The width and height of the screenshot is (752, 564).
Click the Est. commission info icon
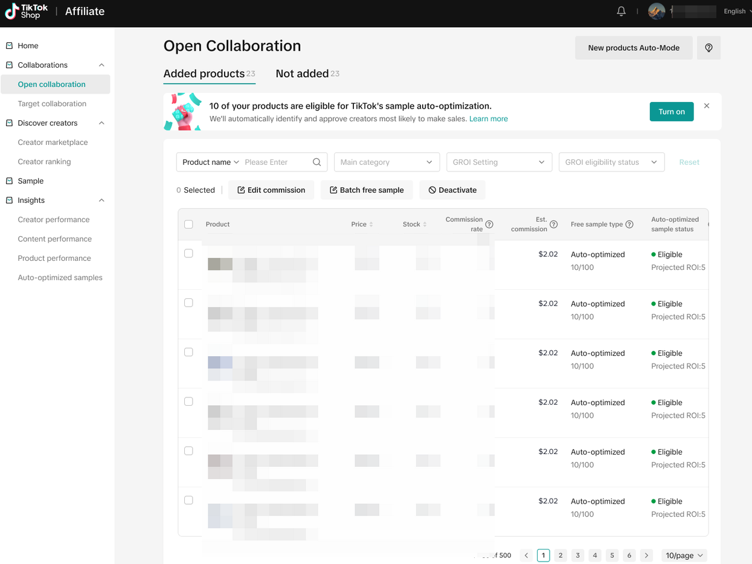[x=553, y=225]
